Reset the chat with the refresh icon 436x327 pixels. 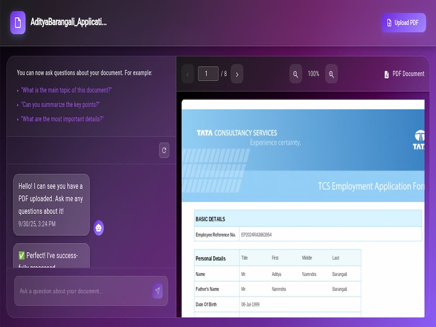tap(164, 150)
